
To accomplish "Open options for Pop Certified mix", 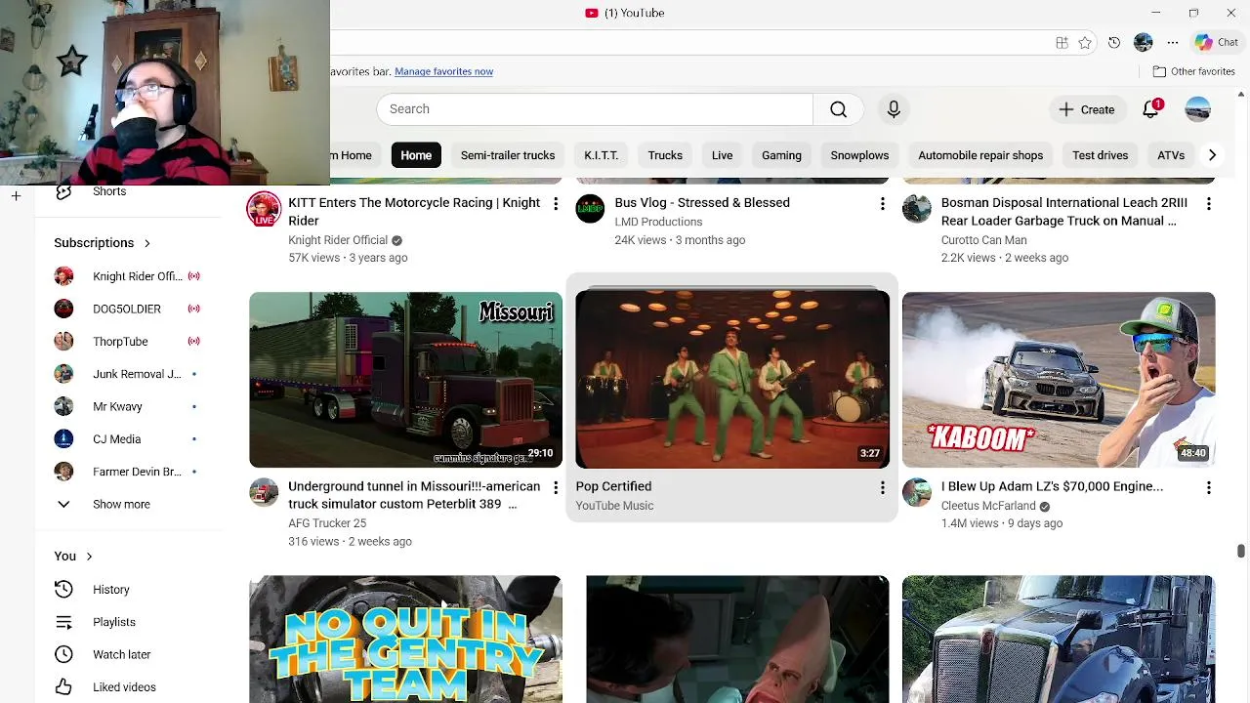I will 882,487.
